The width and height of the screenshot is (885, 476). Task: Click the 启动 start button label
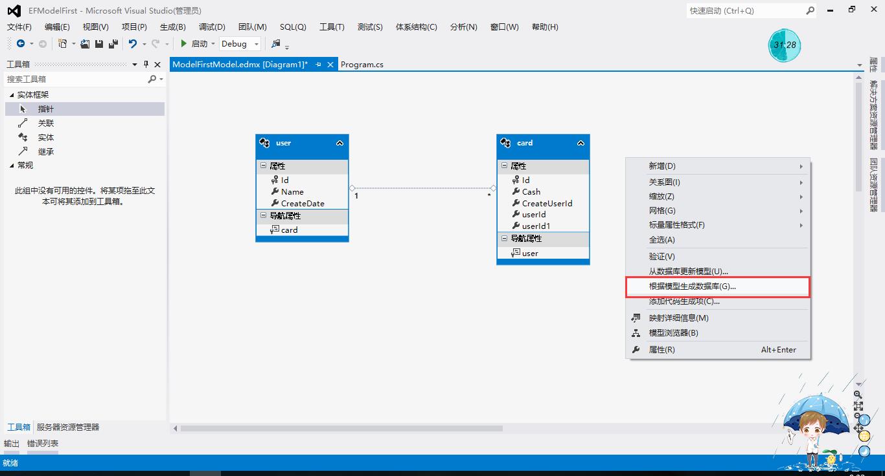click(x=200, y=44)
